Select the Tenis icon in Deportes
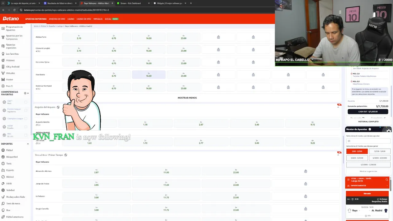Screen dimensions: 393x221 coord(3,164)
